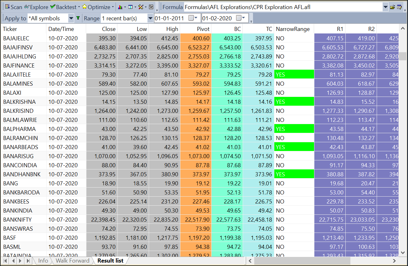The width and height of the screenshot is (408, 266).
Task: Select the BANKBARODA ticker cell
Action: point(23,193)
